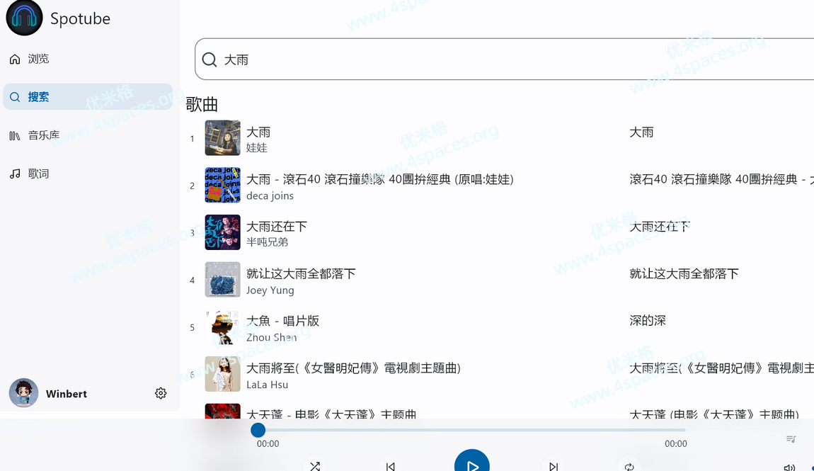Click the search magnifier icon in search box

click(210, 59)
